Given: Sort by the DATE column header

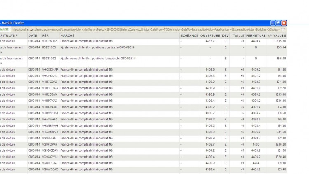Looking at the screenshot, I should point(33,36).
